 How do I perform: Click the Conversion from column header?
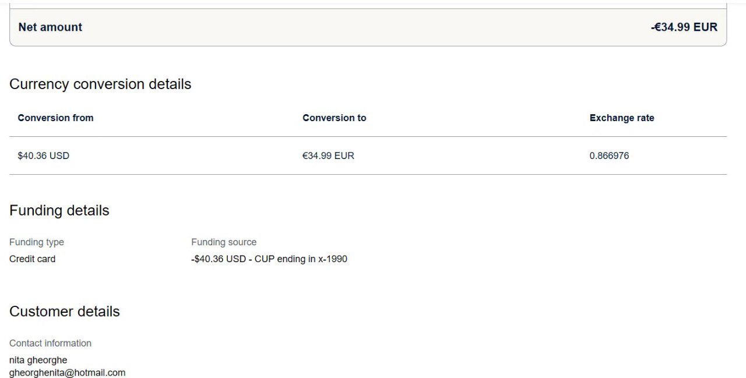(x=55, y=118)
